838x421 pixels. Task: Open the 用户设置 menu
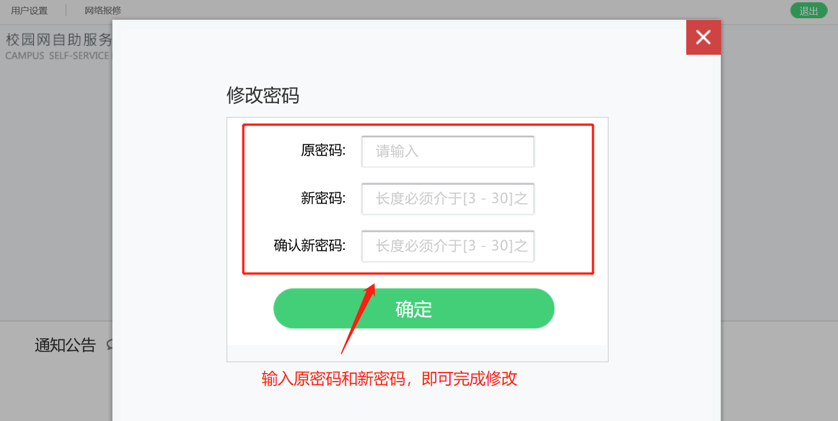[29, 10]
